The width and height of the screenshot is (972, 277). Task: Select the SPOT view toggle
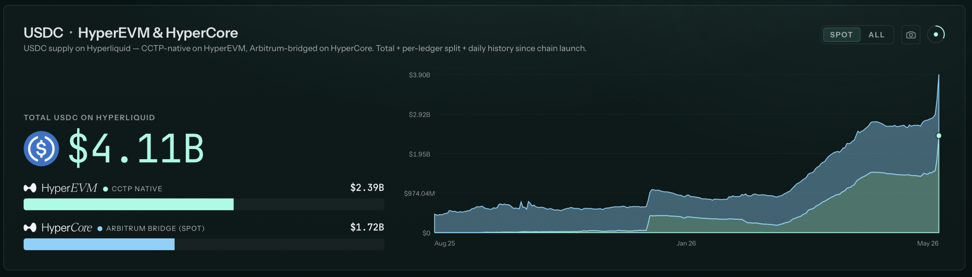coord(841,35)
